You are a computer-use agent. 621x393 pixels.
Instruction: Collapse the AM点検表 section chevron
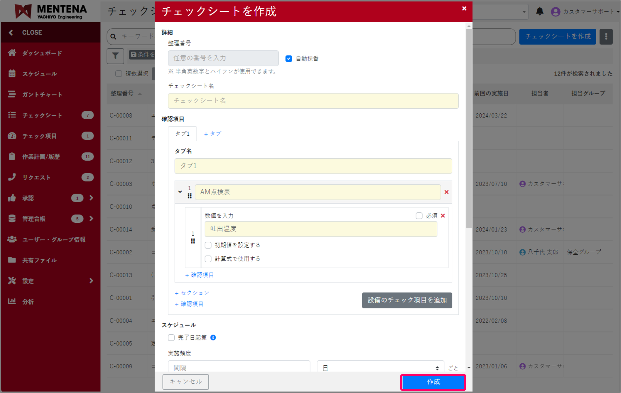click(x=180, y=192)
